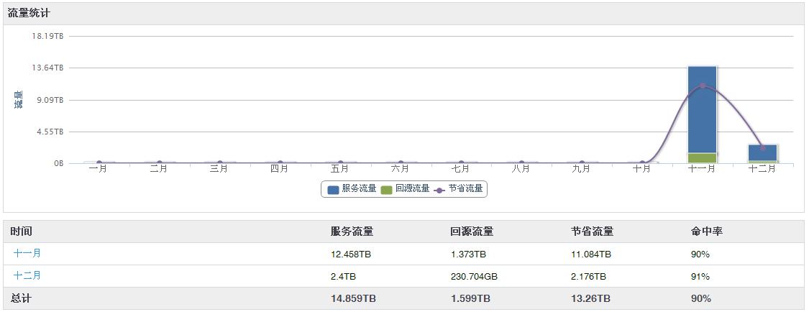Click the 总计 row label

pos(20,298)
